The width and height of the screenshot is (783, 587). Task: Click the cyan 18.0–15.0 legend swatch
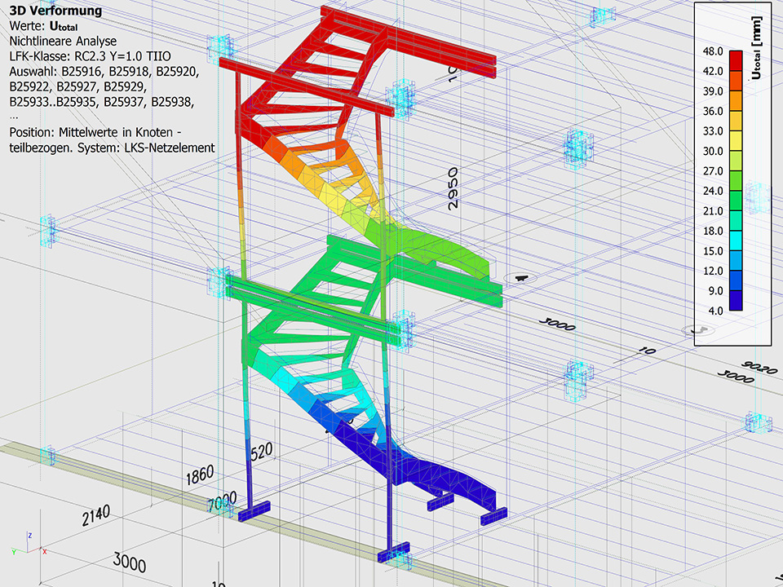tap(735, 241)
